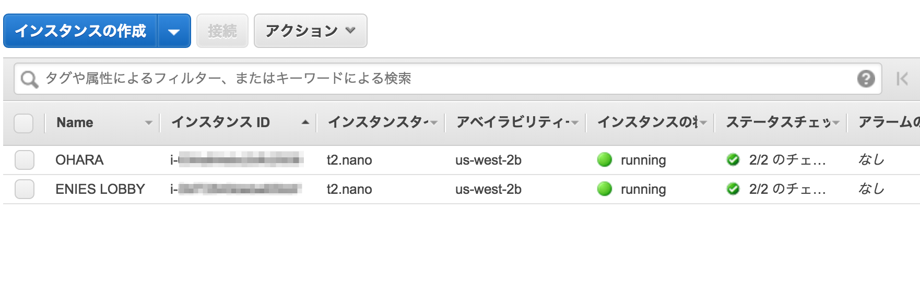Sort by Instance ID ascending arrow
This screenshot has width=920, height=297.
[305, 122]
